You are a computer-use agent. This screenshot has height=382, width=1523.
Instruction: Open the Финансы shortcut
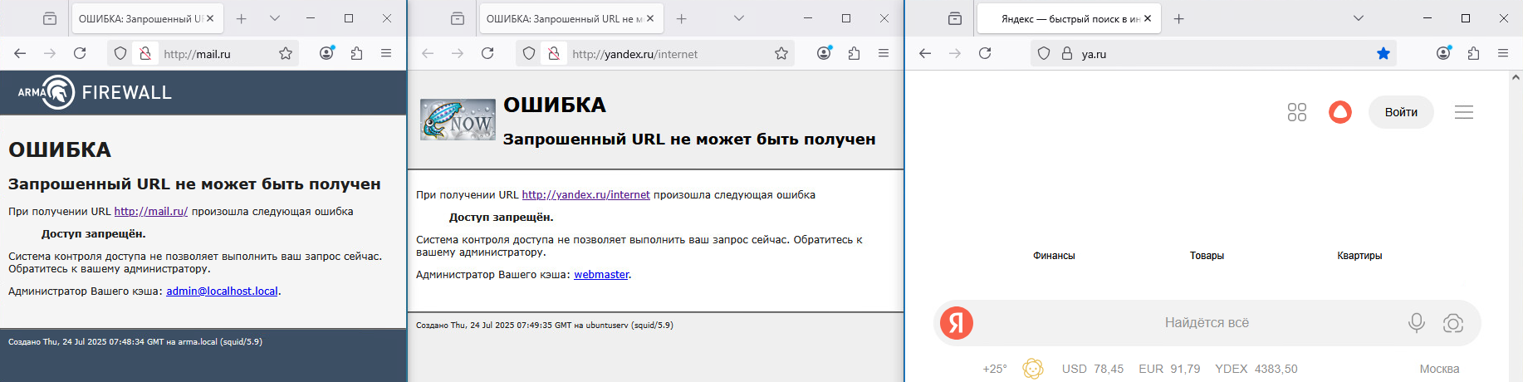(x=1053, y=256)
